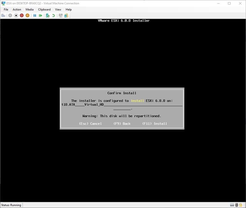Open the Help menu

coord(69,9)
